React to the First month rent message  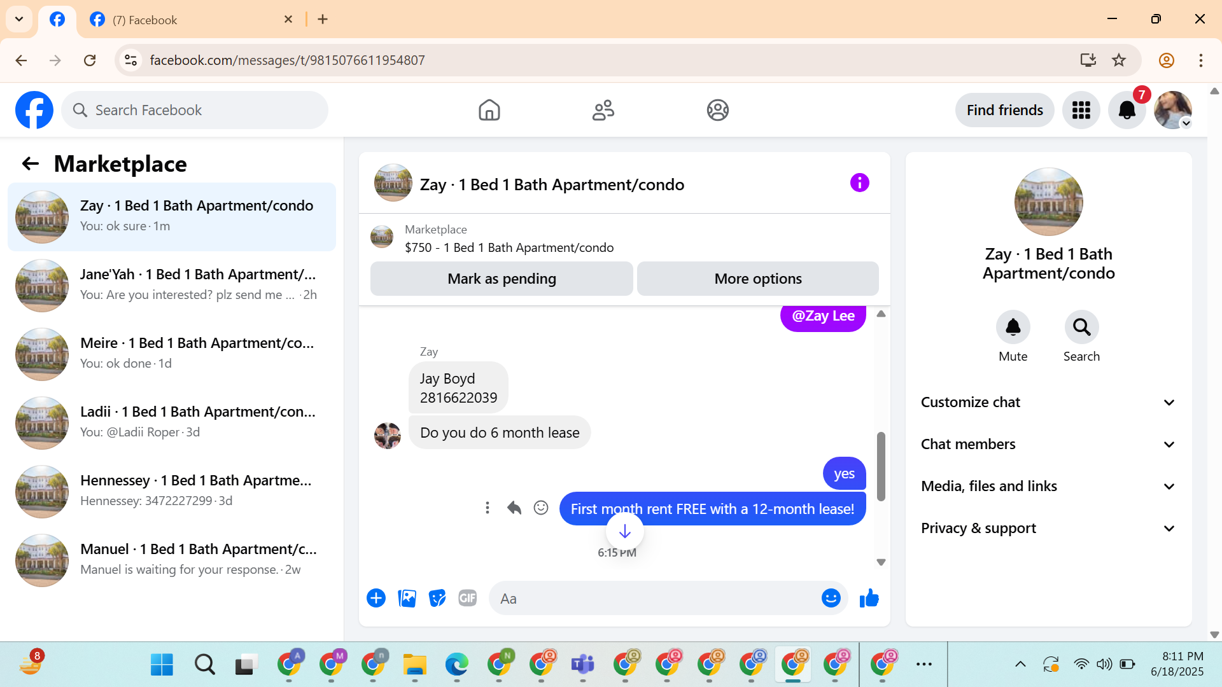pyautogui.click(x=541, y=508)
